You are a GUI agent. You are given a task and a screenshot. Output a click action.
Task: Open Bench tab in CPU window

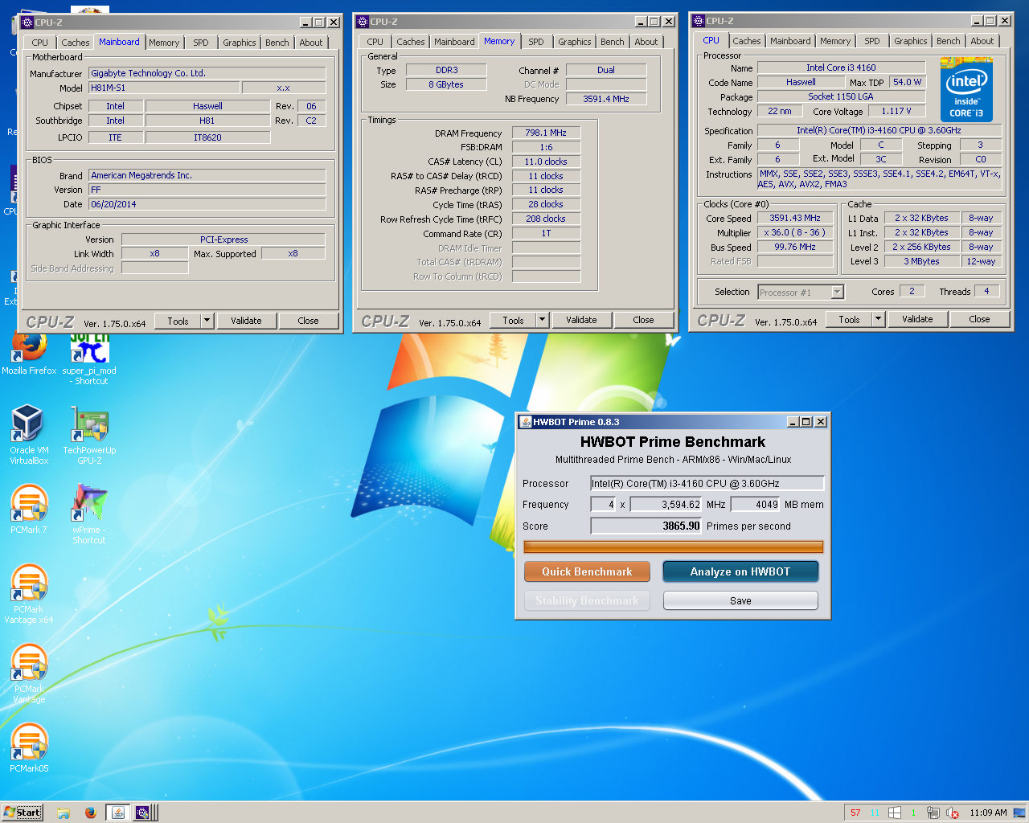click(949, 41)
